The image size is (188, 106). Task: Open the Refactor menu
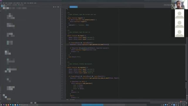18,3
